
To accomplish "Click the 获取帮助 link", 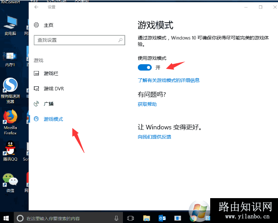I will click(x=147, y=104).
